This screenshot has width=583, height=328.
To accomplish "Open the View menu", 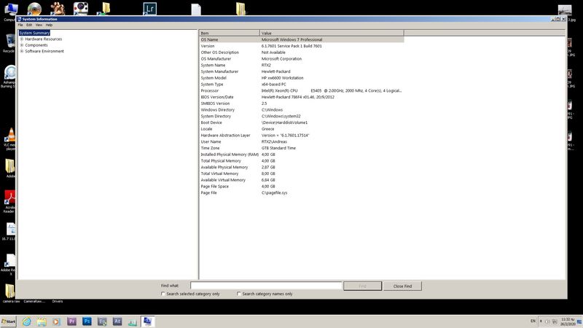I will click(39, 25).
